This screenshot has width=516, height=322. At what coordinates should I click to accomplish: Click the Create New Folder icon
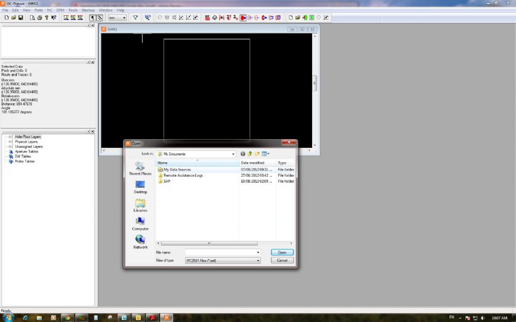click(x=257, y=154)
